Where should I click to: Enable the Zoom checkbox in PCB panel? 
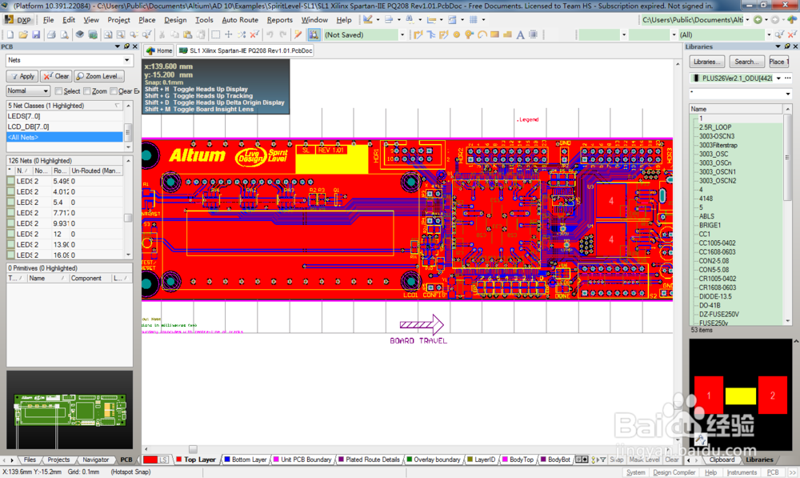coord(86,91)
